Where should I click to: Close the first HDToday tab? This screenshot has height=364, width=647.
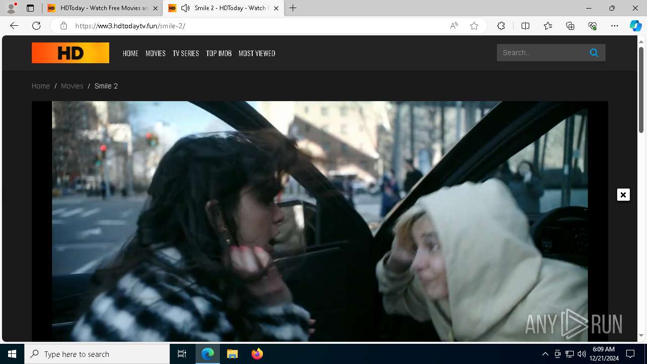tap(155, 8)
